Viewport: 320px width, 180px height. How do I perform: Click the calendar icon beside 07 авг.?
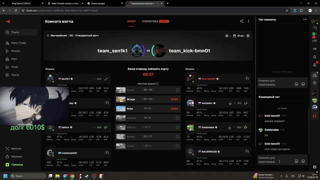point(234,36)
